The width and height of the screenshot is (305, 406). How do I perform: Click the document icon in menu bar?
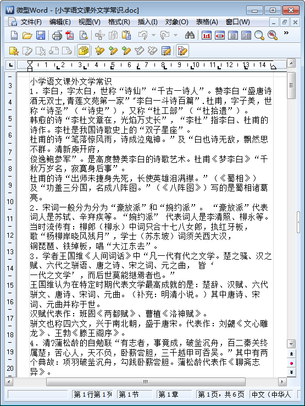tap(13, 22)
